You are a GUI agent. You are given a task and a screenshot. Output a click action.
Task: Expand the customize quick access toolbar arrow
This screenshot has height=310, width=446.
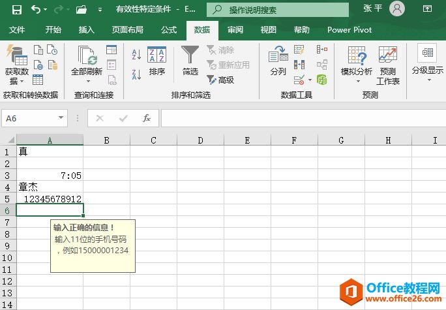pyautogui.click(x=100, y=10)
